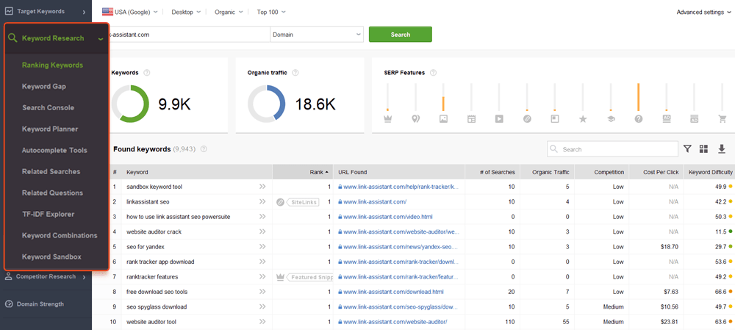Click the Competitor Research person icon
735x330 pixels.
(x=9, y=276)
